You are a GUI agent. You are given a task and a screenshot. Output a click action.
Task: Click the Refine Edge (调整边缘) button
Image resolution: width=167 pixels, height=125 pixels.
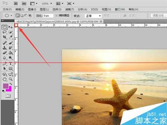158,16
